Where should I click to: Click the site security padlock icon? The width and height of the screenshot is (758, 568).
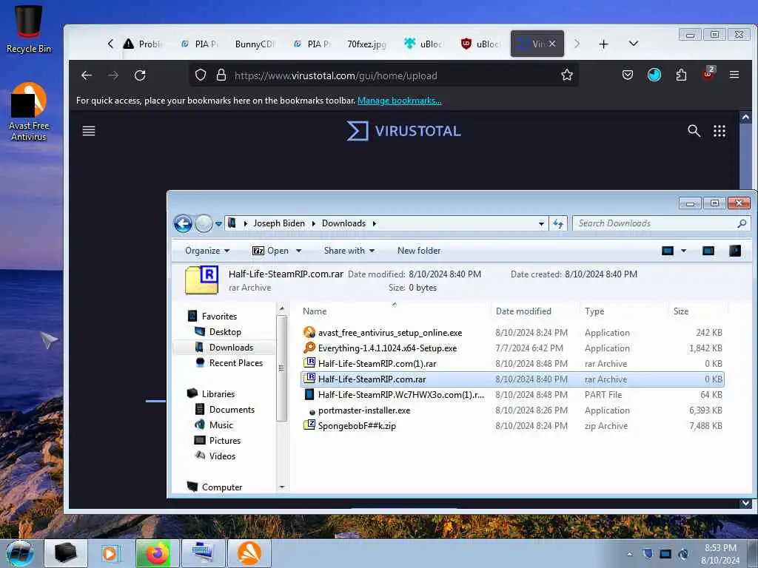(221, 75)
